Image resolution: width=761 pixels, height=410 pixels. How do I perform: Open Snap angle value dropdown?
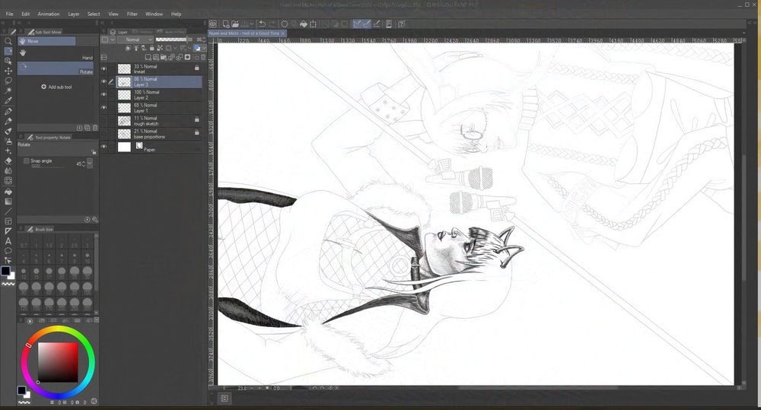pos(90,164)
